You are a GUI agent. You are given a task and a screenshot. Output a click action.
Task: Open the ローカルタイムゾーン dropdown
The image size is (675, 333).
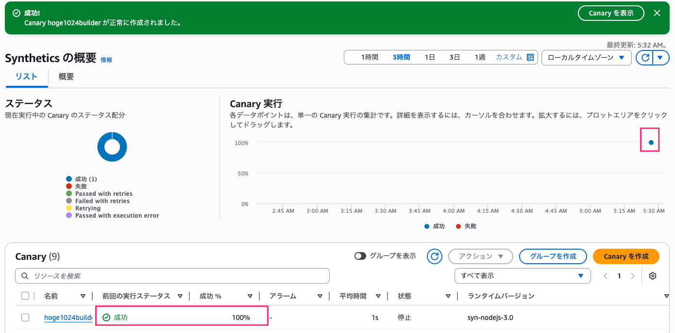tap(586, 58)
